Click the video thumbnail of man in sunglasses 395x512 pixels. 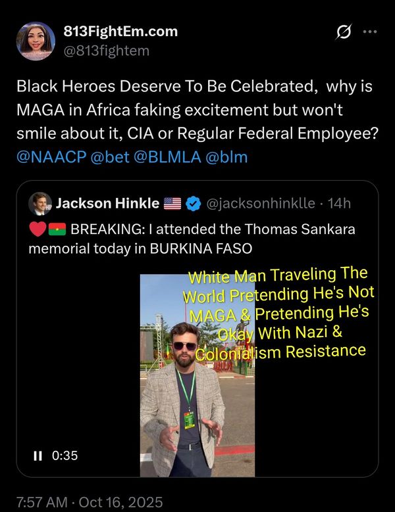197,375
